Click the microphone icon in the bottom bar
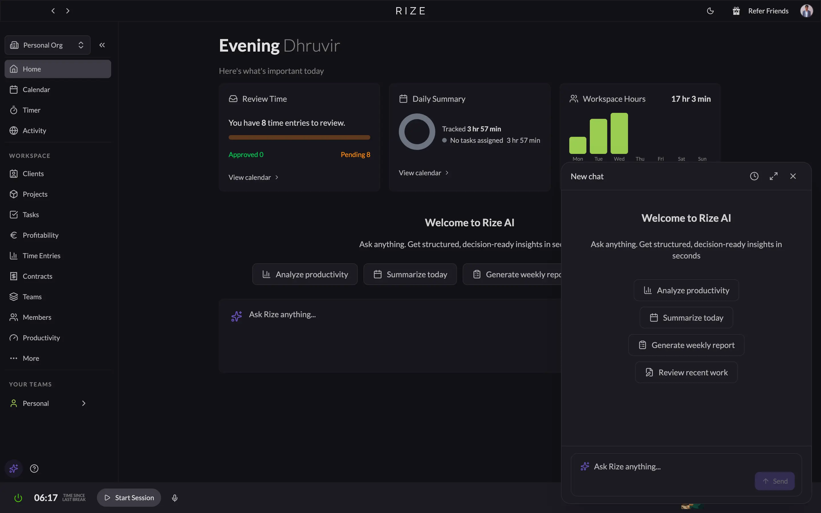Image resolution: width=821 pixels, height=513 pixels. 175,498
